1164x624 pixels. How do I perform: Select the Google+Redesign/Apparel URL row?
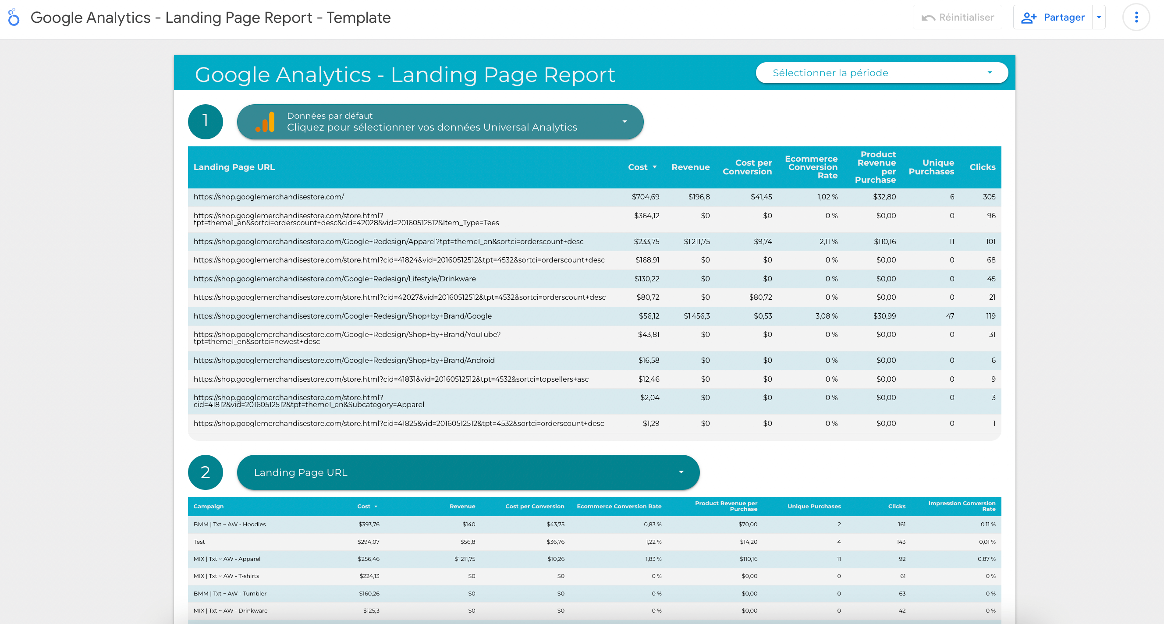pos(594,242)
